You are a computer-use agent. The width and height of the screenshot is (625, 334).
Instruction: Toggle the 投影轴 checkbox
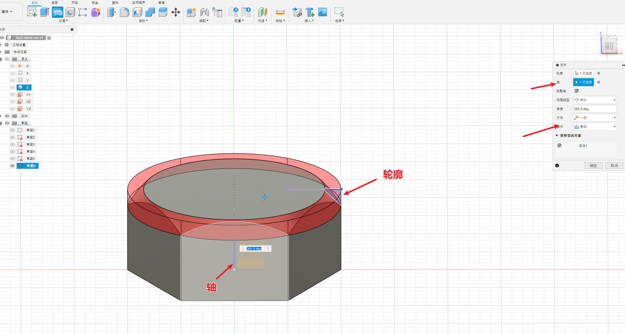point(577,91)
